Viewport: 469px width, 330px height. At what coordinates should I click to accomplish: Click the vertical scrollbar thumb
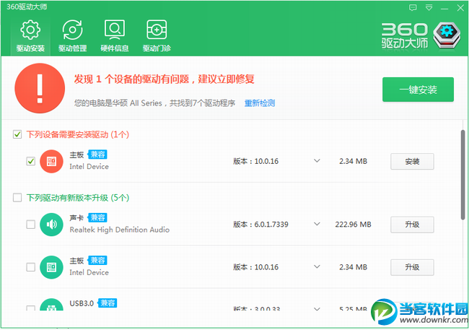pyautogui.click(x=463, y=175)
